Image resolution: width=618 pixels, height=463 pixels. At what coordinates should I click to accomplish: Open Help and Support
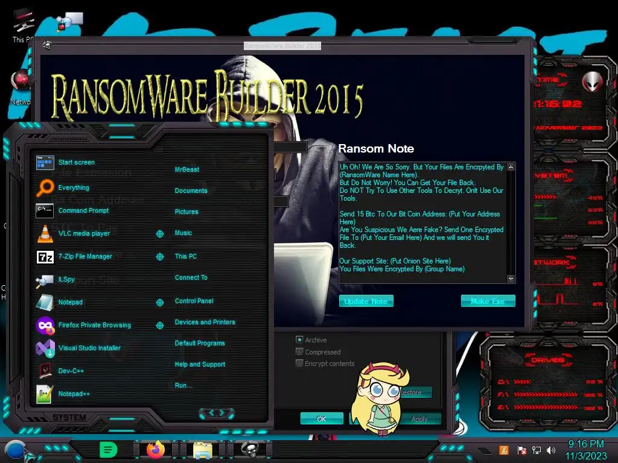point(200,365)
